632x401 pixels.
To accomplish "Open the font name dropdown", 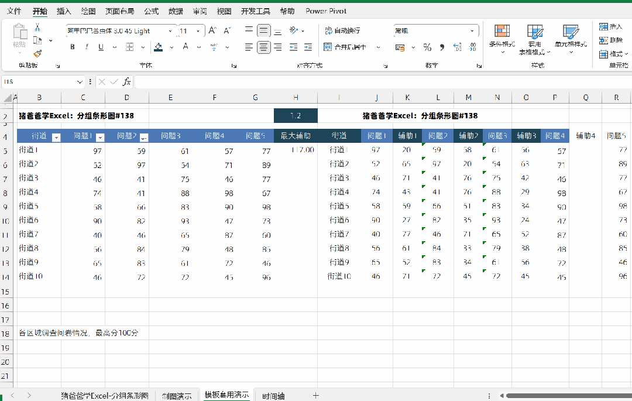I will pyautogui.click(x=170, y=31).
